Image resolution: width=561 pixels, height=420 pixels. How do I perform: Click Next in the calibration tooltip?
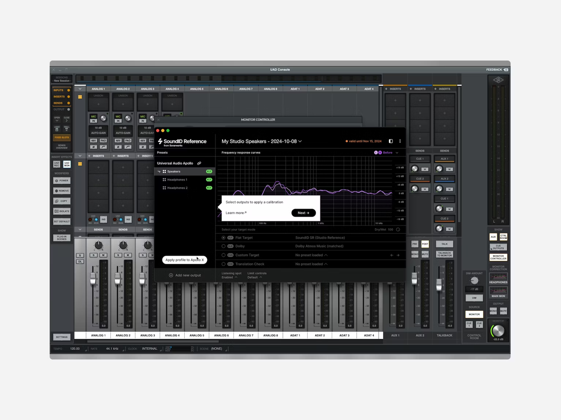tap(303, 213)
